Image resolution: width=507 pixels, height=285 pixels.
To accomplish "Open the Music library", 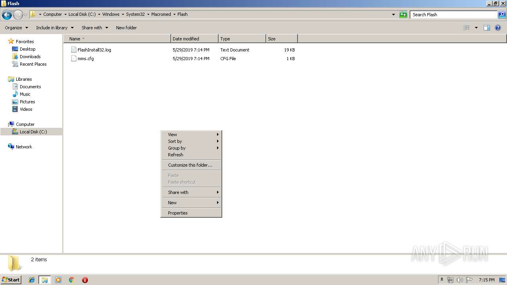I will click(25, 94).
